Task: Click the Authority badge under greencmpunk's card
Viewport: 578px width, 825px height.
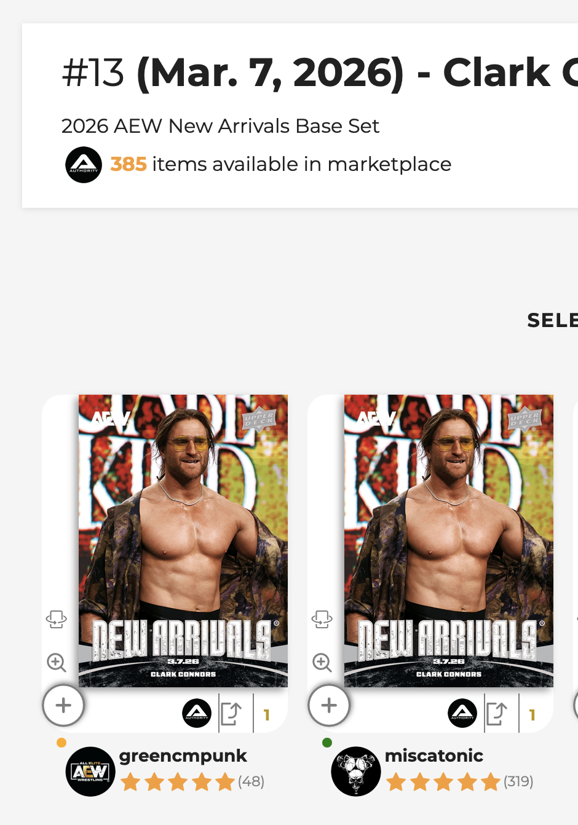Action: coord(197,713)
